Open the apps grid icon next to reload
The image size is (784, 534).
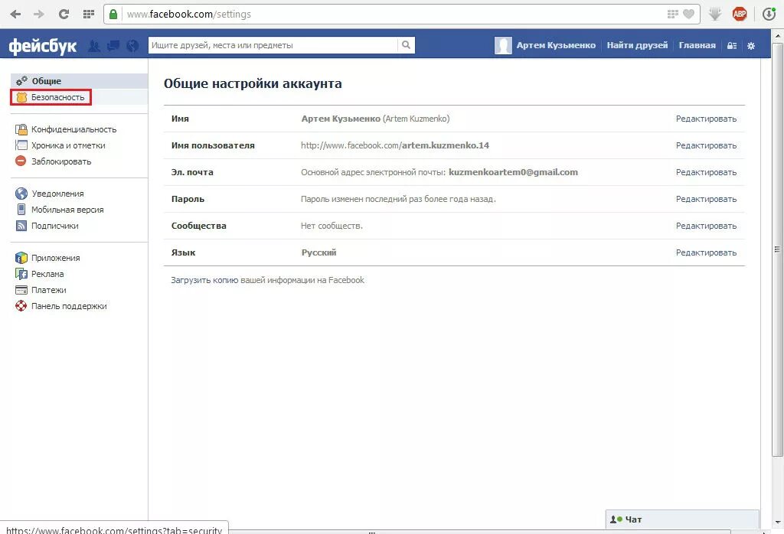89,14
